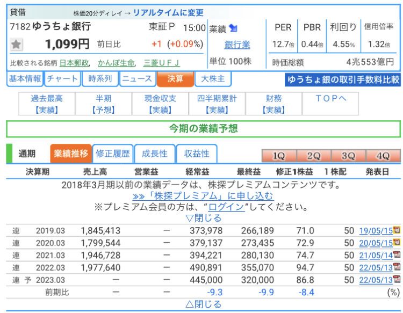
Task: Open PDF icon for 21/05/14 row
Action: point(397,254)
